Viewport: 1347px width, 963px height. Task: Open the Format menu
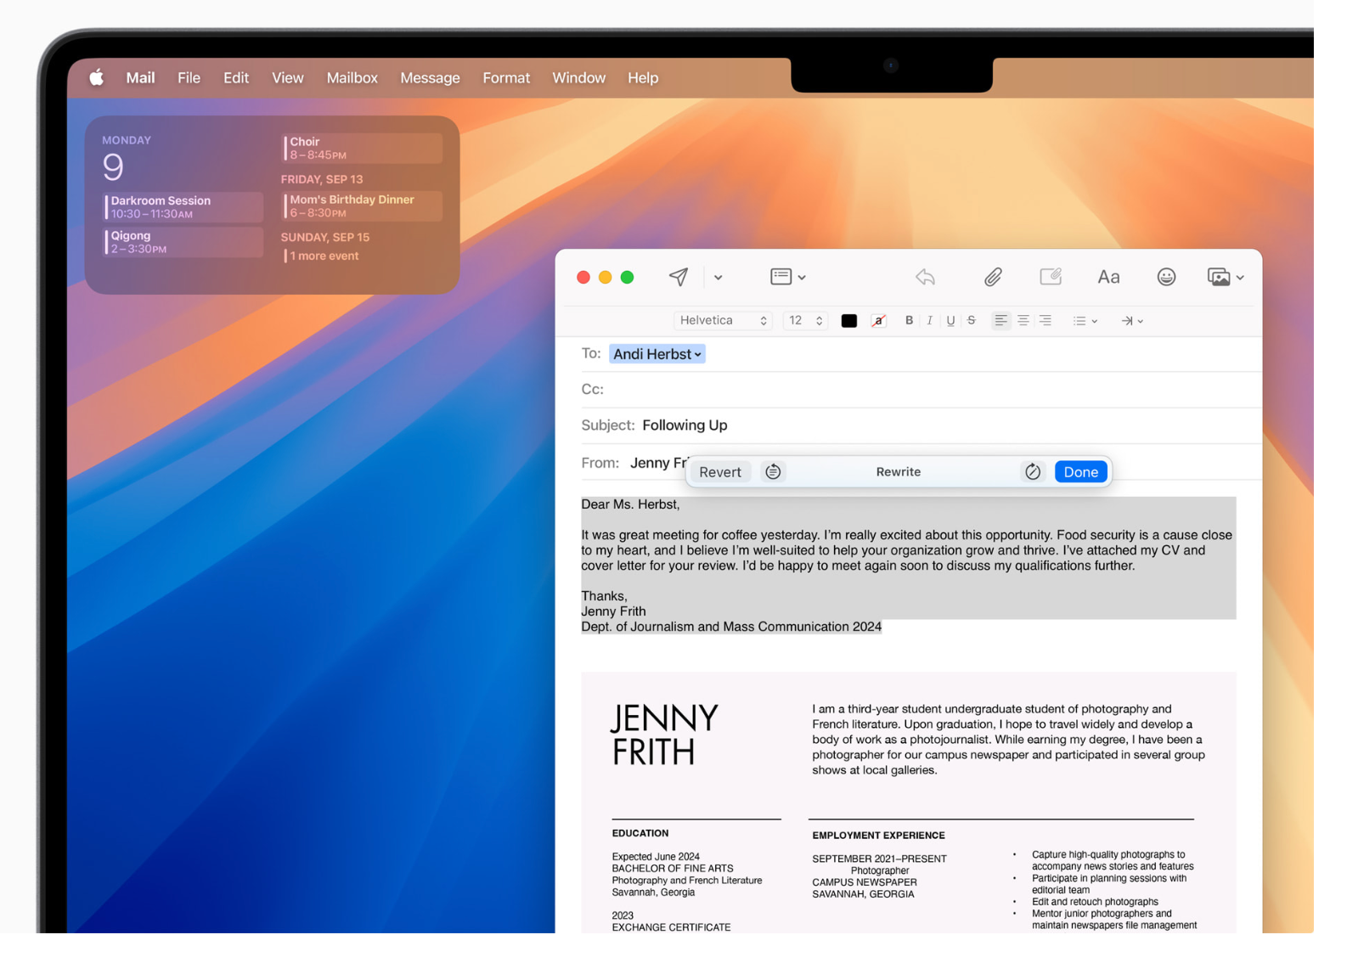click(506, 77)
